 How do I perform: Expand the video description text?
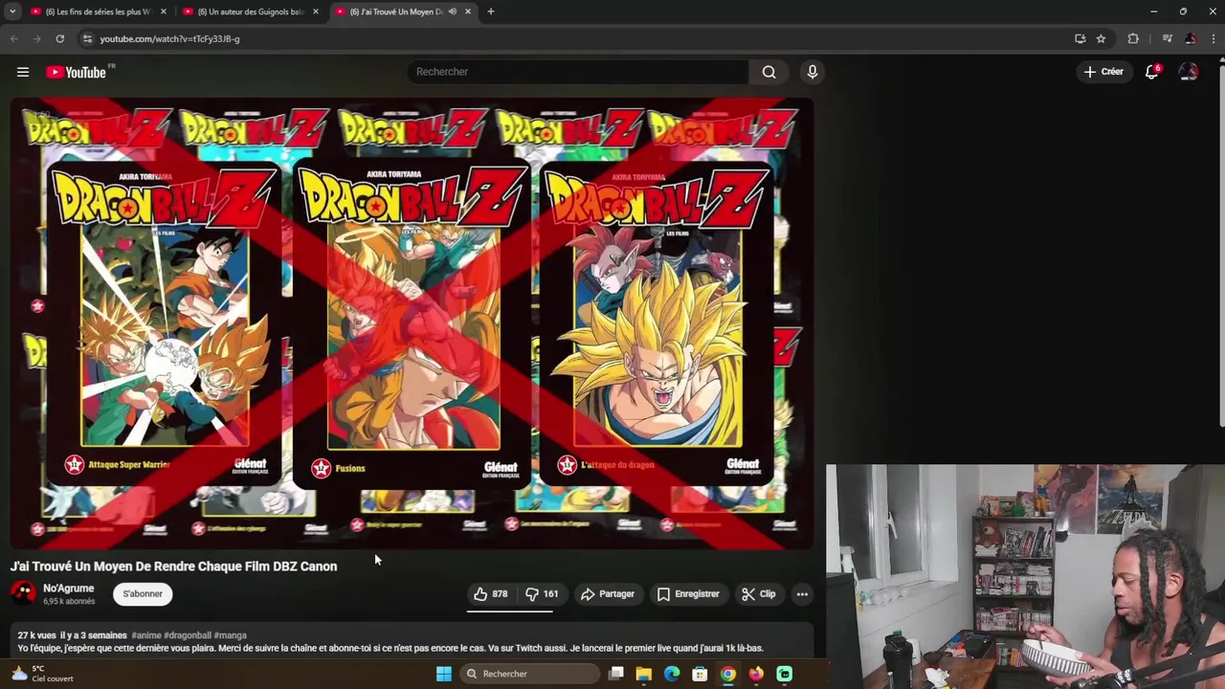(x=390, y=649)
